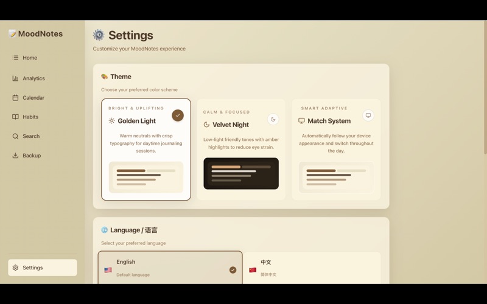This screenshot has height=304, width=487.
Task: Click the '简体中文' caption
Action: (268, 275)
